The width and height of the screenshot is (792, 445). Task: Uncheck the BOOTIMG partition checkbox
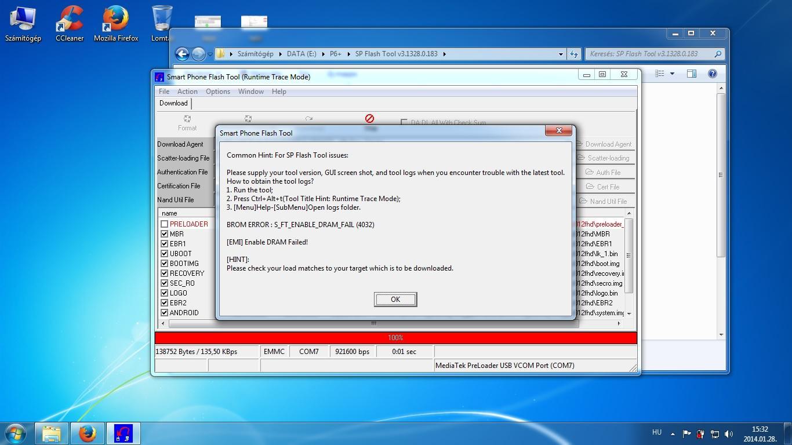(164, 264)
